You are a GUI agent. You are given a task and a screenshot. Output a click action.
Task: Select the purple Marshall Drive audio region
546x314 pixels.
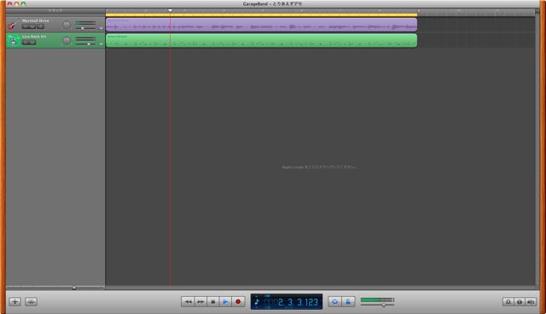(x=262, y=25)
